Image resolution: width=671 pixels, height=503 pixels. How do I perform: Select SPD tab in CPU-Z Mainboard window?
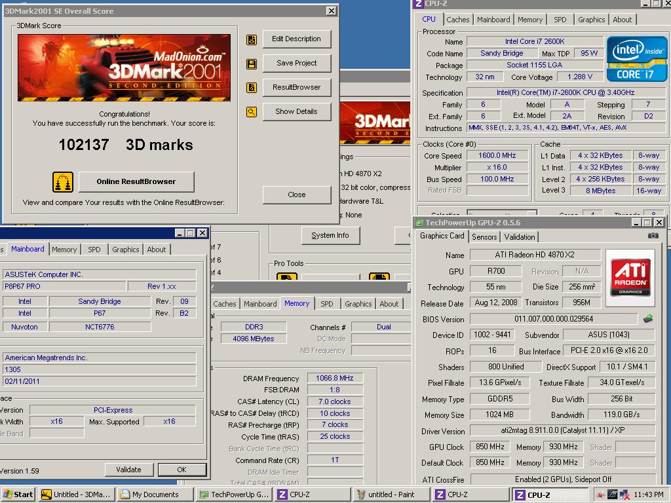pyautogui.click(x=94, y=250)
